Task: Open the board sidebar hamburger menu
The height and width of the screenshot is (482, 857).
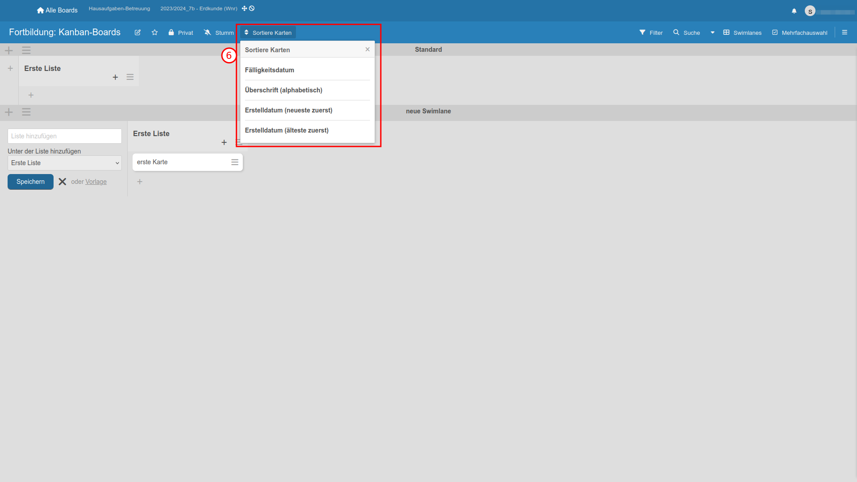Action: (845, 33)
